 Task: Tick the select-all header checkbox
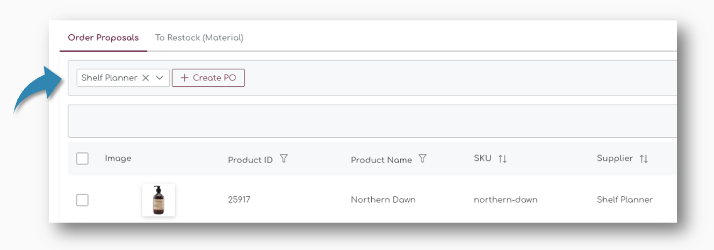pos(82,159)
